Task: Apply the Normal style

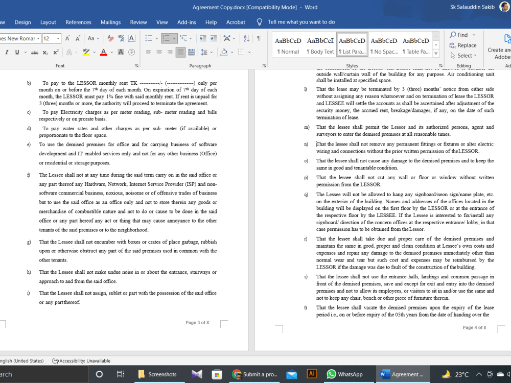Action: (288, 45)
